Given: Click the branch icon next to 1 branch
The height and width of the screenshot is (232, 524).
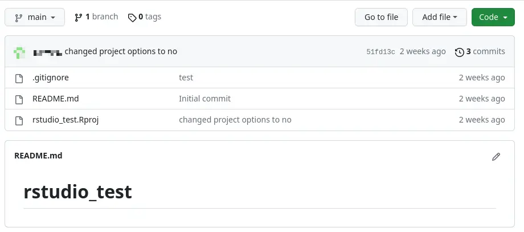Looking at the screenshot, I should point(78,17).
